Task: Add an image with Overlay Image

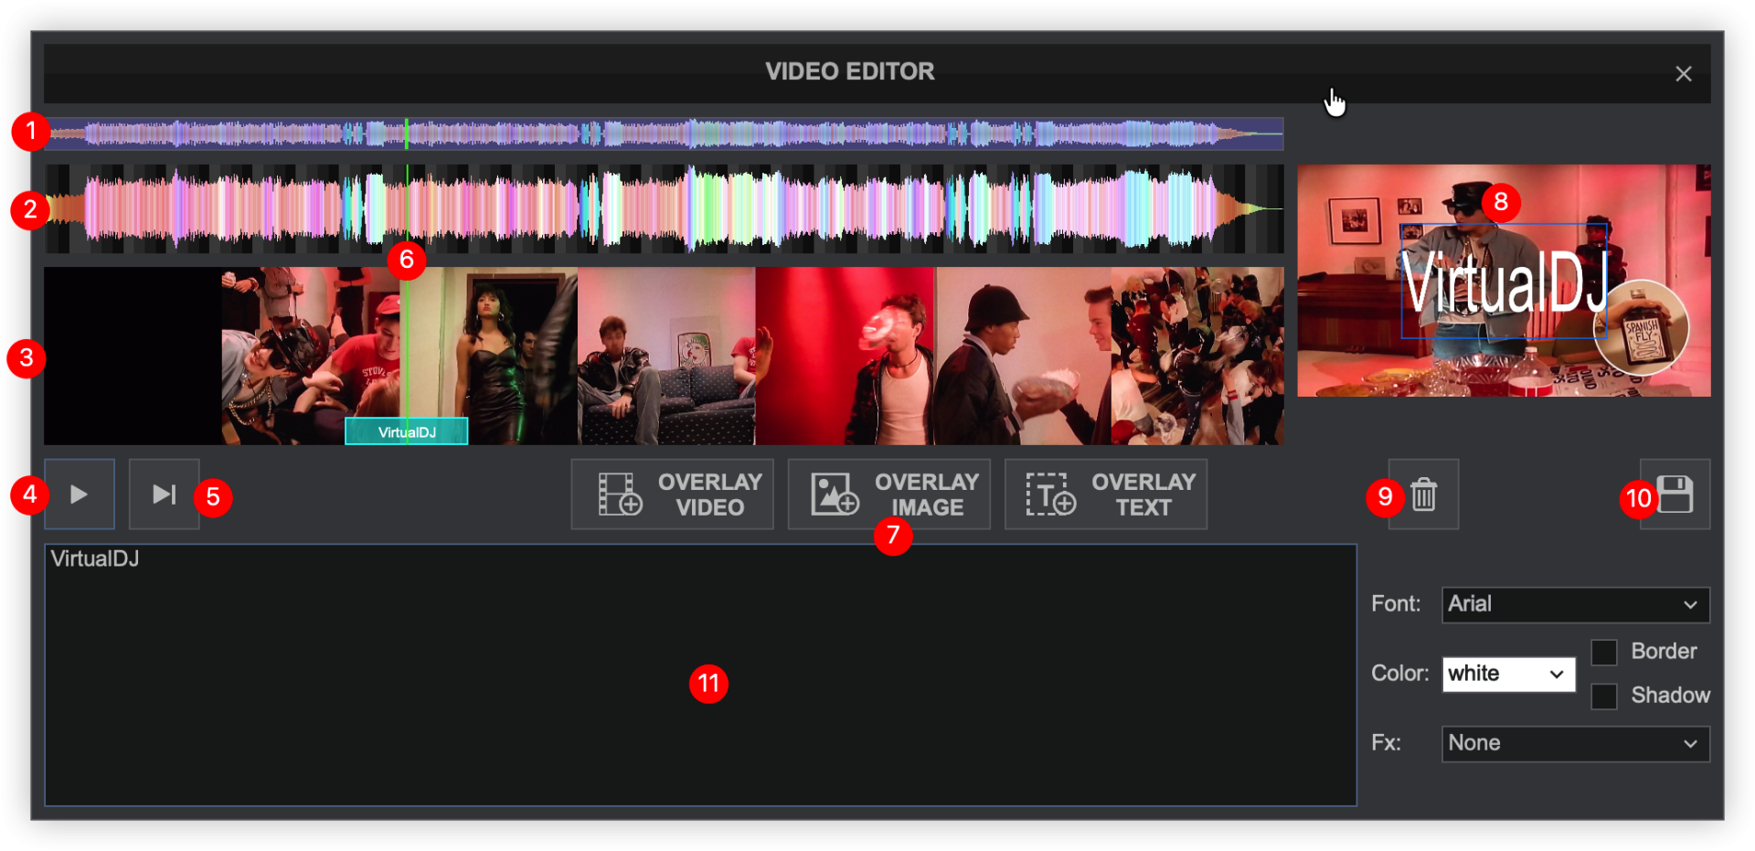Action: pos(888,495)
